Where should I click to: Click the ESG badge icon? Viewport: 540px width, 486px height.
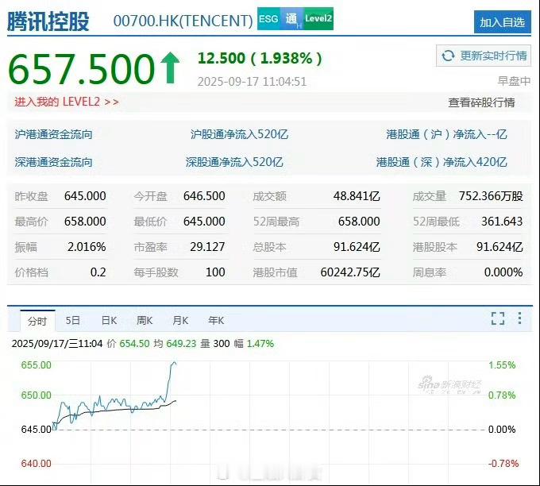tap(268, 18)
